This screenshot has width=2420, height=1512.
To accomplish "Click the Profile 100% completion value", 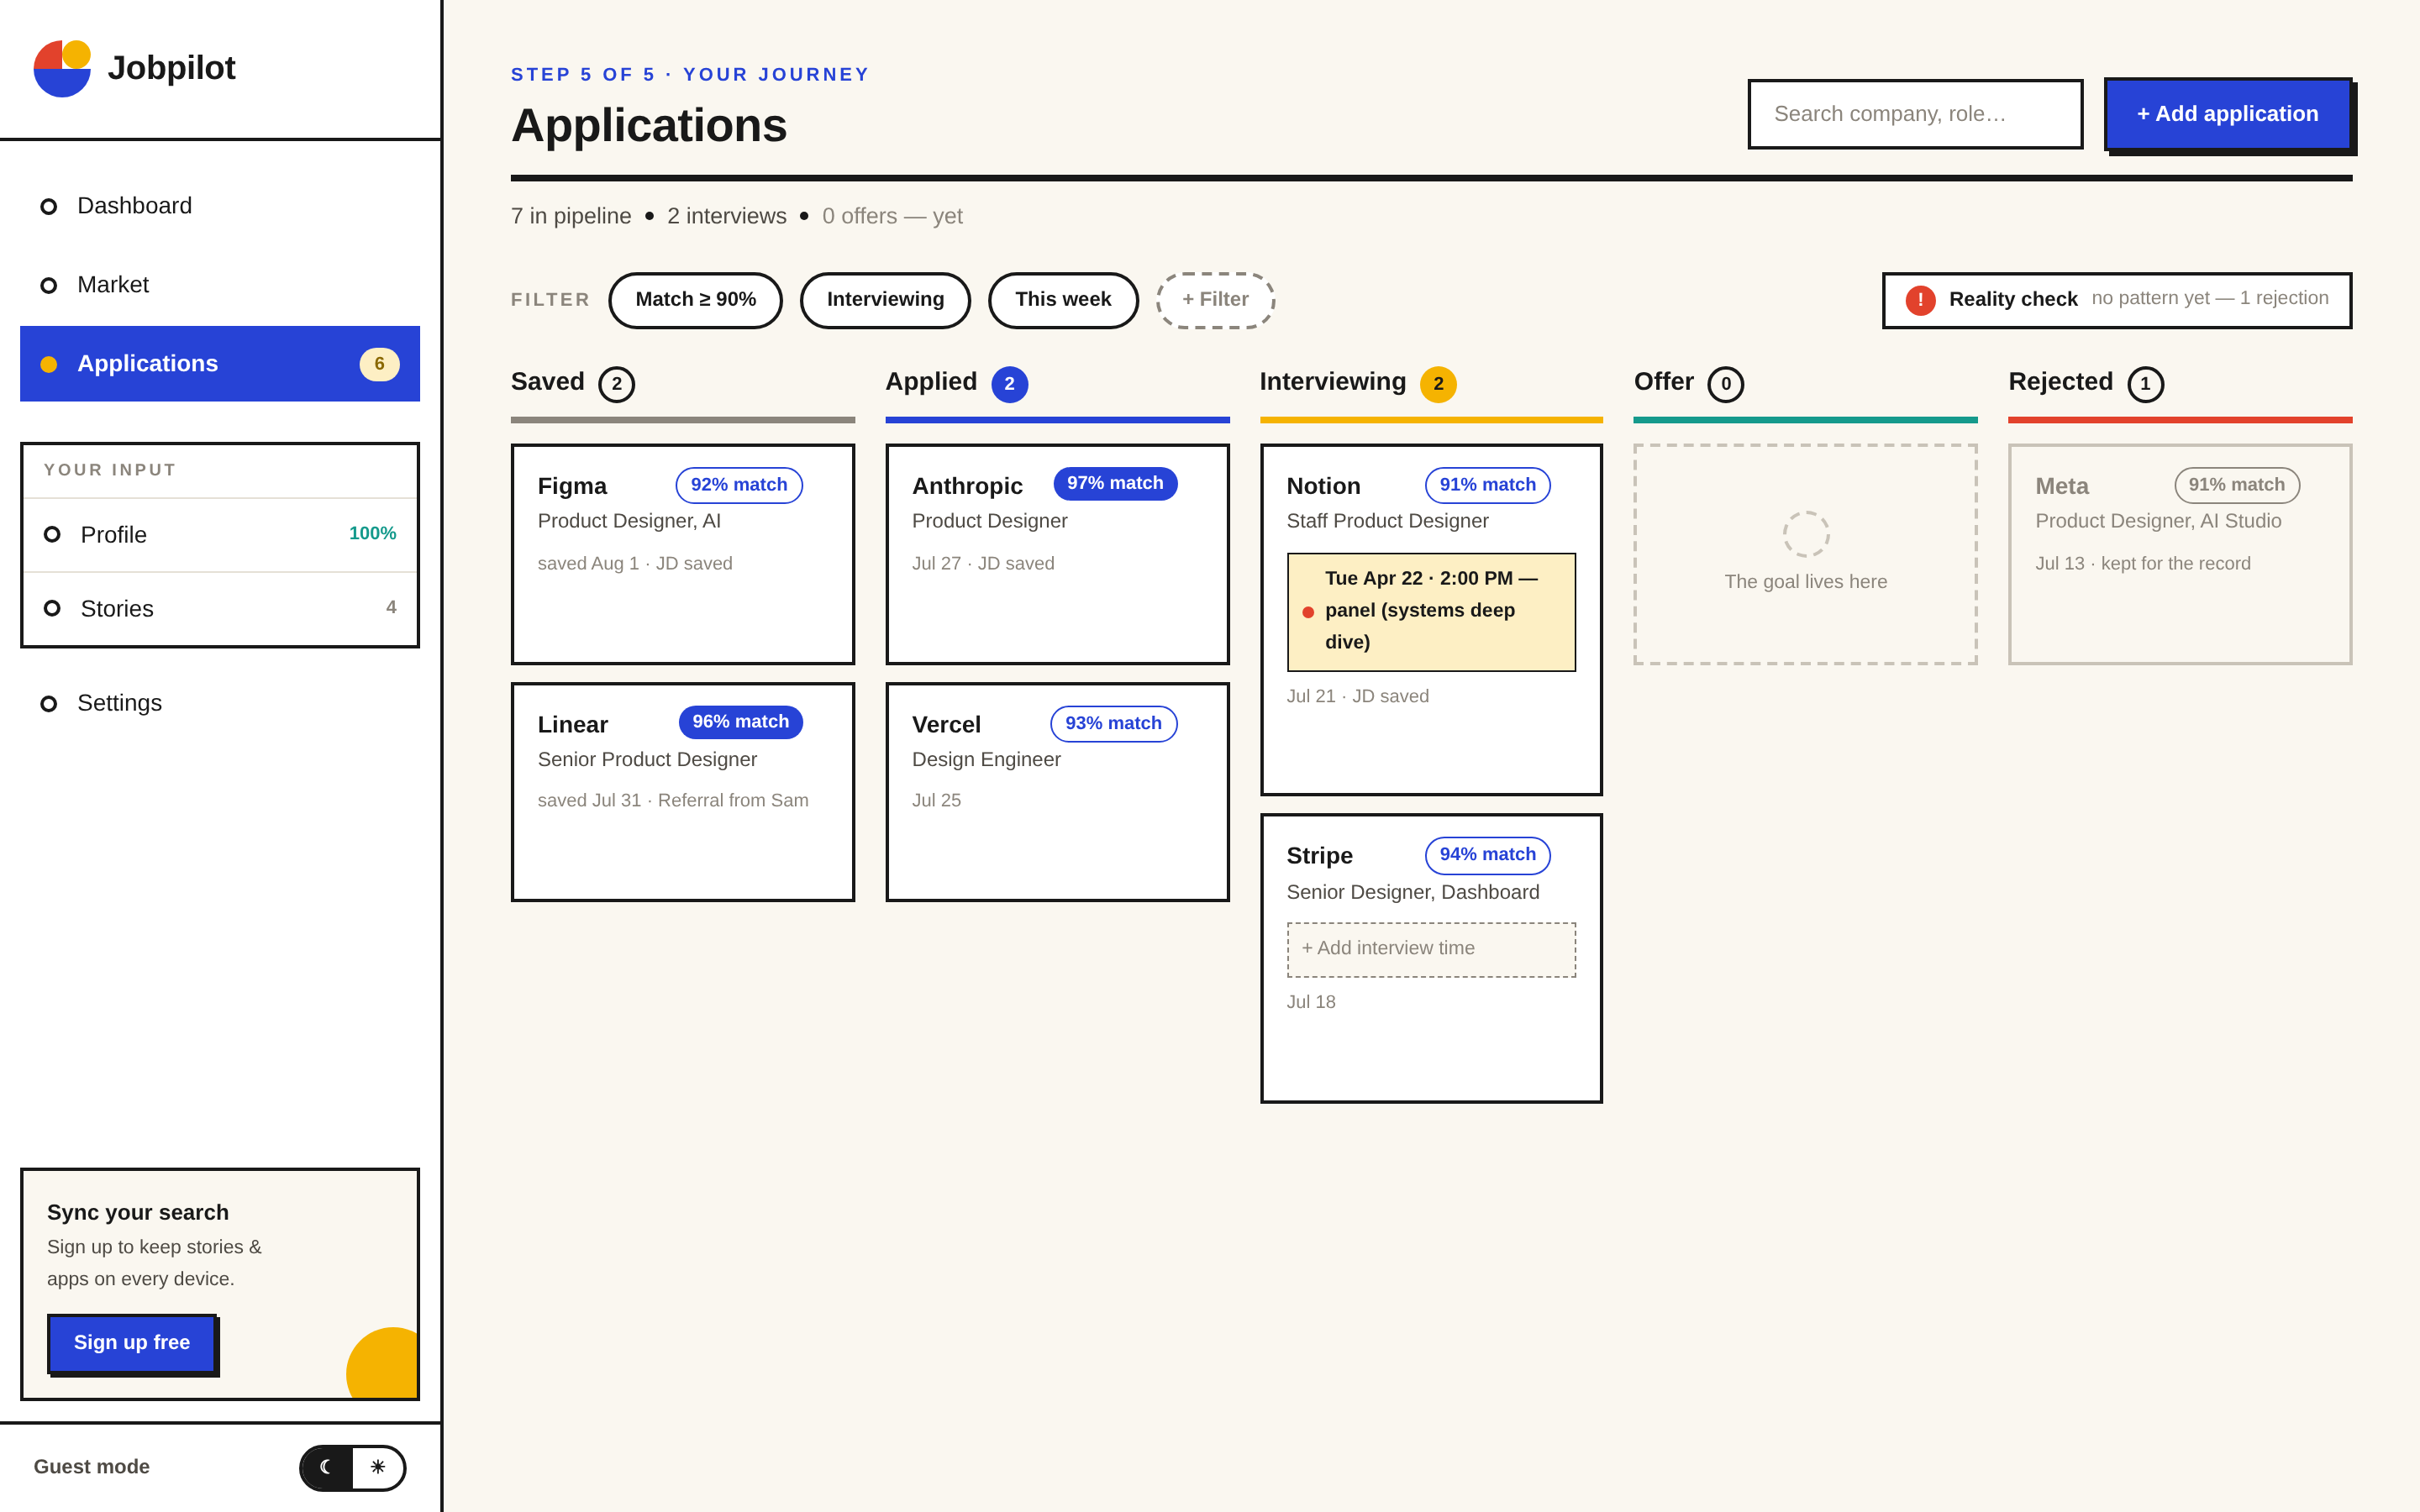I will click(372, 534).
